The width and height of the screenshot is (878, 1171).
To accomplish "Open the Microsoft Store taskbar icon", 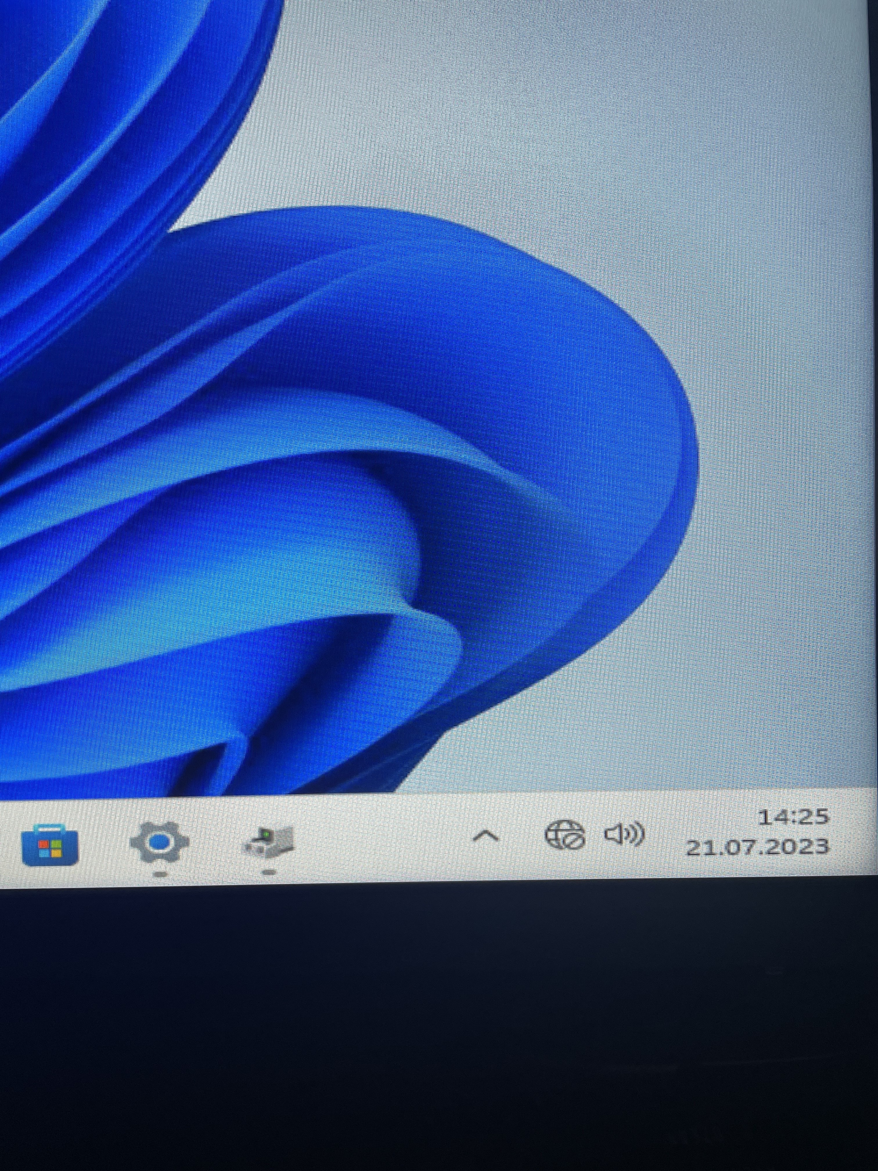I will [50, 845].
